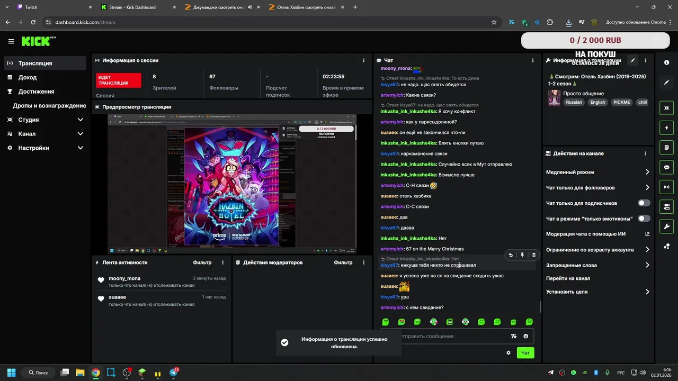Expand the Настройки sidebar section
Viewport: 678px width, 381px height.
pyautogui.click(x=45, y=148)
